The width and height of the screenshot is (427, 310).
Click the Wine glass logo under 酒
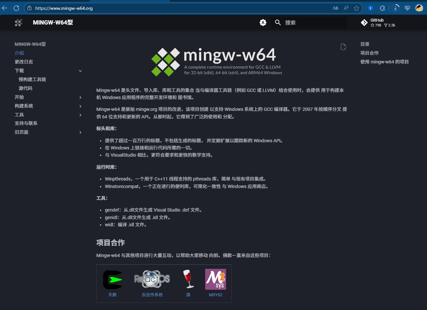tap(188, 279)
